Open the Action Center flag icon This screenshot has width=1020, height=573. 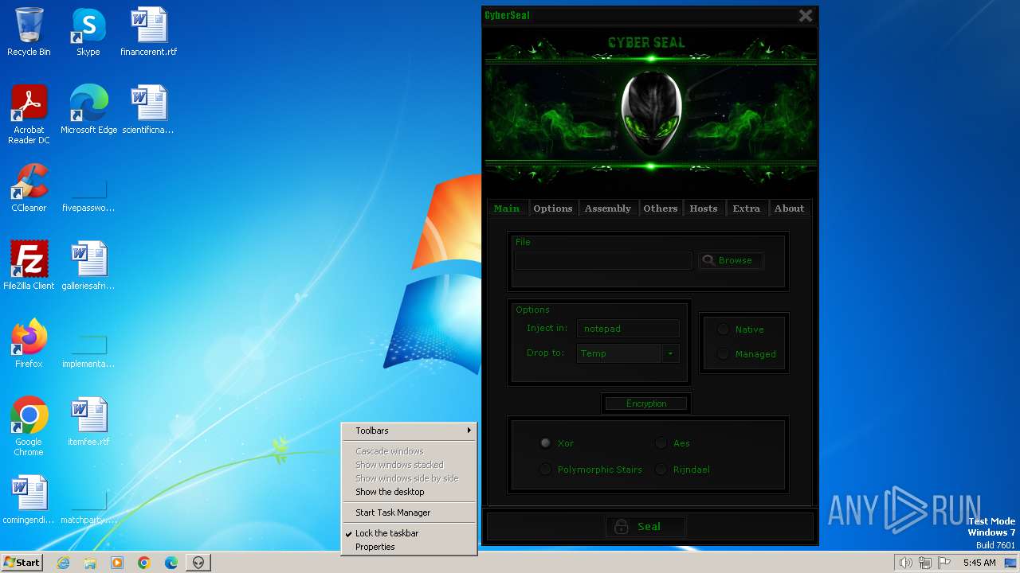click(944, 563)
